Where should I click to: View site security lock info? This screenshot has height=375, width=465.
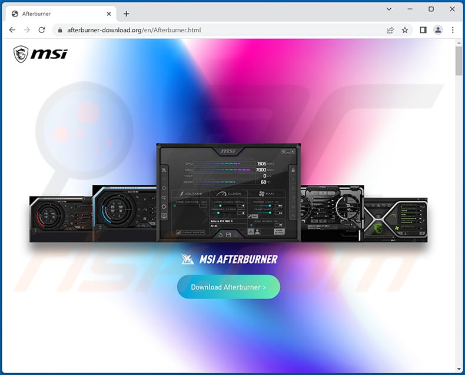pyautogui.click(x=60, y=30)
